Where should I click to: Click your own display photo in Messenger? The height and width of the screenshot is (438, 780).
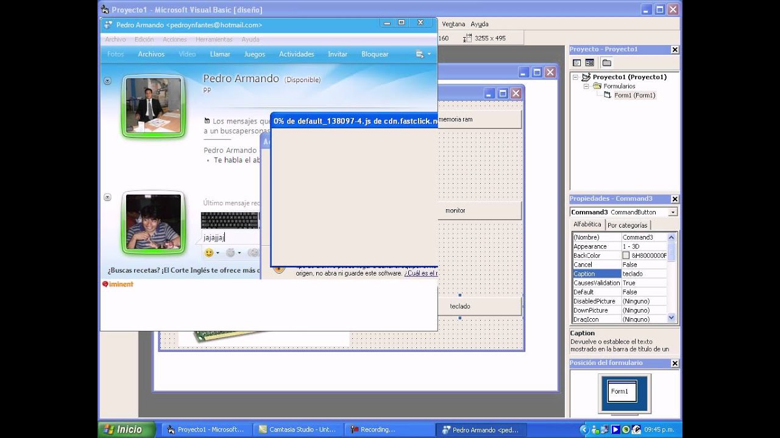point(153,222)
